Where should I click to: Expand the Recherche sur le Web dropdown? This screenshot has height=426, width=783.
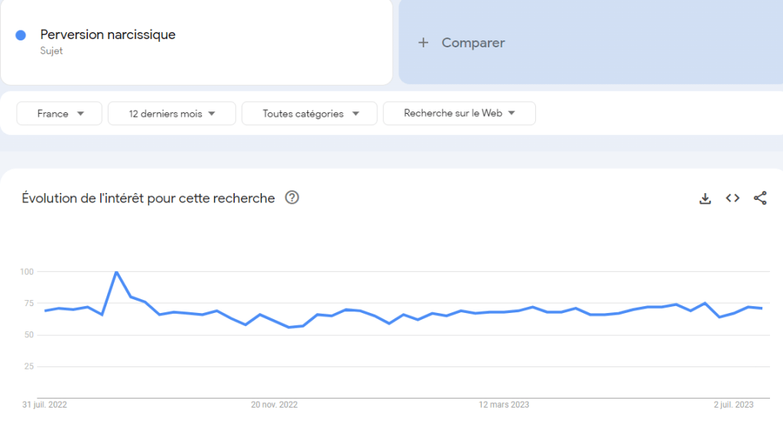pos(459,113)
